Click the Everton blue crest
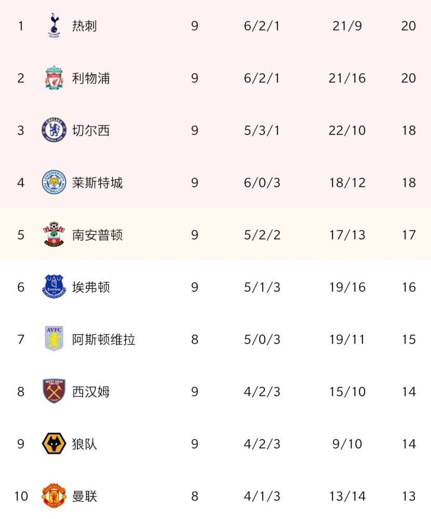This screenshot has height=519, width=431. coord(54,287)
